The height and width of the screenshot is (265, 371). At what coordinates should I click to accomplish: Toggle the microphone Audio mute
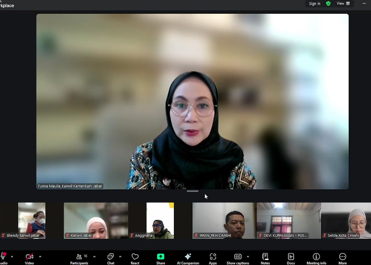[3, 257]
